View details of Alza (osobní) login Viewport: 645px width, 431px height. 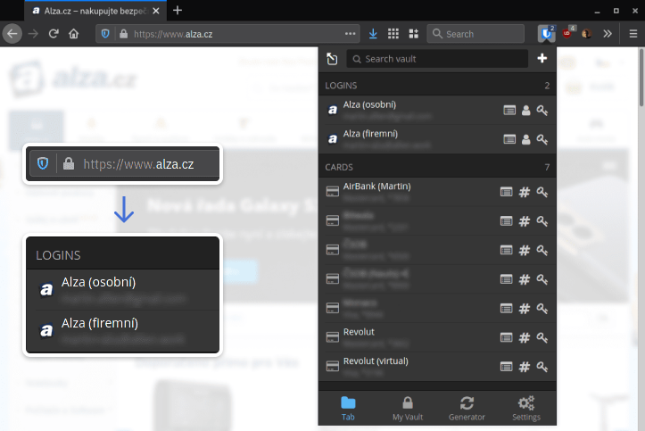[x=509, y=111]
